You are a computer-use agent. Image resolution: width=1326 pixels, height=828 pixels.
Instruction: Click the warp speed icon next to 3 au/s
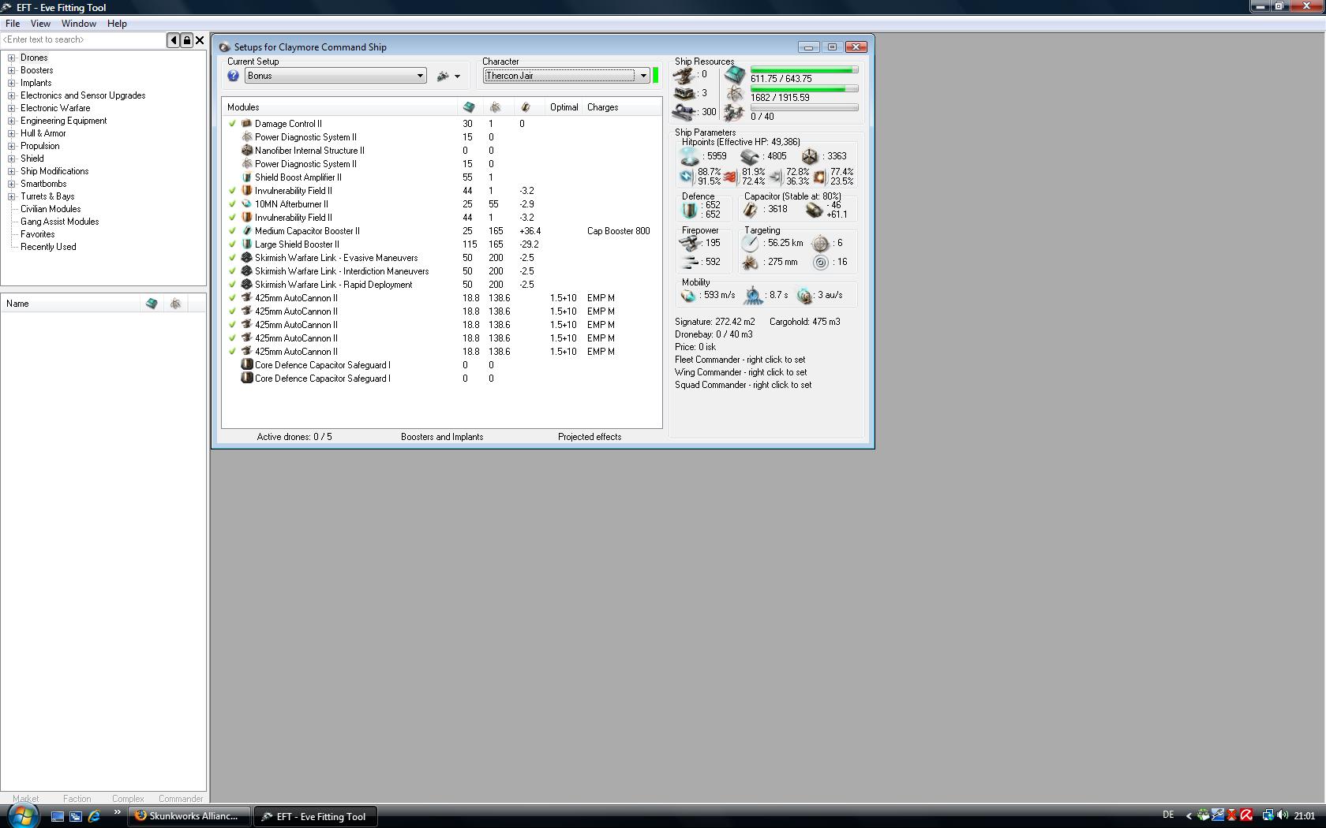[804, 296]
